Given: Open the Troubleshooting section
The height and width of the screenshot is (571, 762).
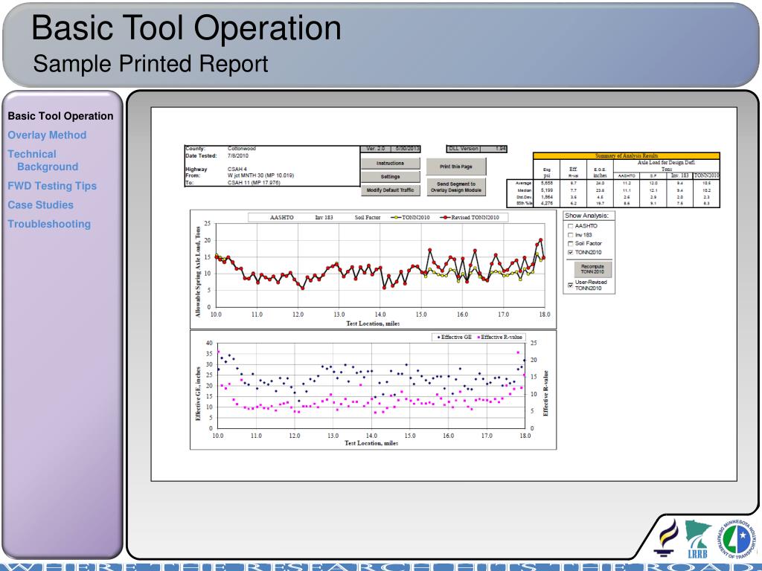Looking at the screenshot, I should pyautogui.click(x=49, y=224).
